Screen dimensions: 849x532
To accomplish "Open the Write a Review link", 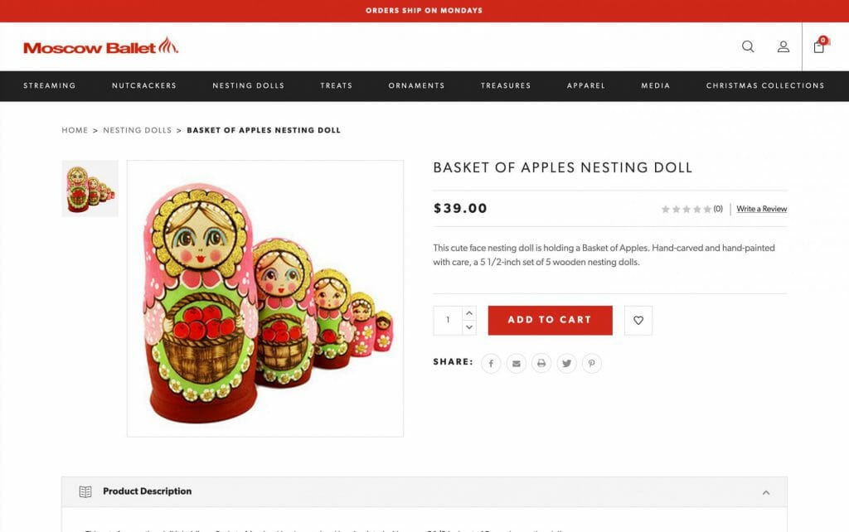I will pyautogui.click(x=761, y=209).
